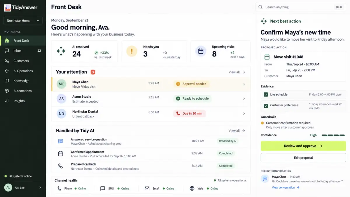Open the Inbox sidebar item
The width and height of the screenshot is (350, 197).
click(x=23, y=51)
